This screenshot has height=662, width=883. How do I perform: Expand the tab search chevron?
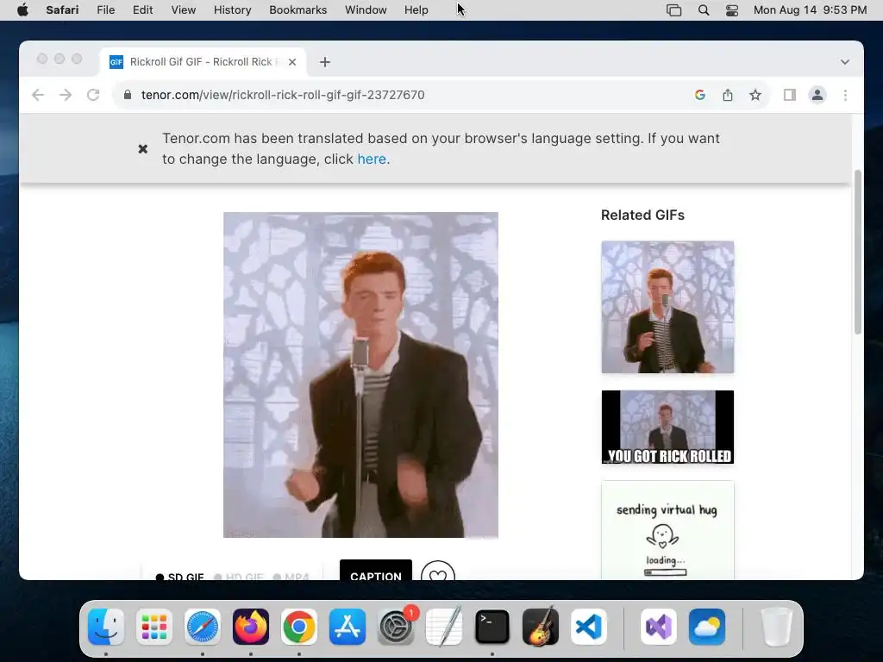coord(845,62)
